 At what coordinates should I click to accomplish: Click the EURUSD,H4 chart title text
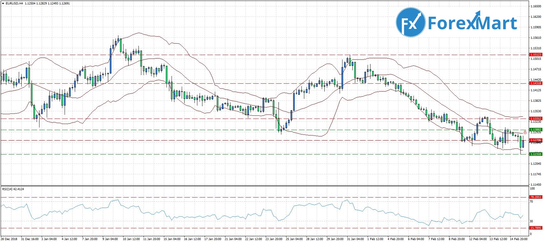(x=14, y=3)
